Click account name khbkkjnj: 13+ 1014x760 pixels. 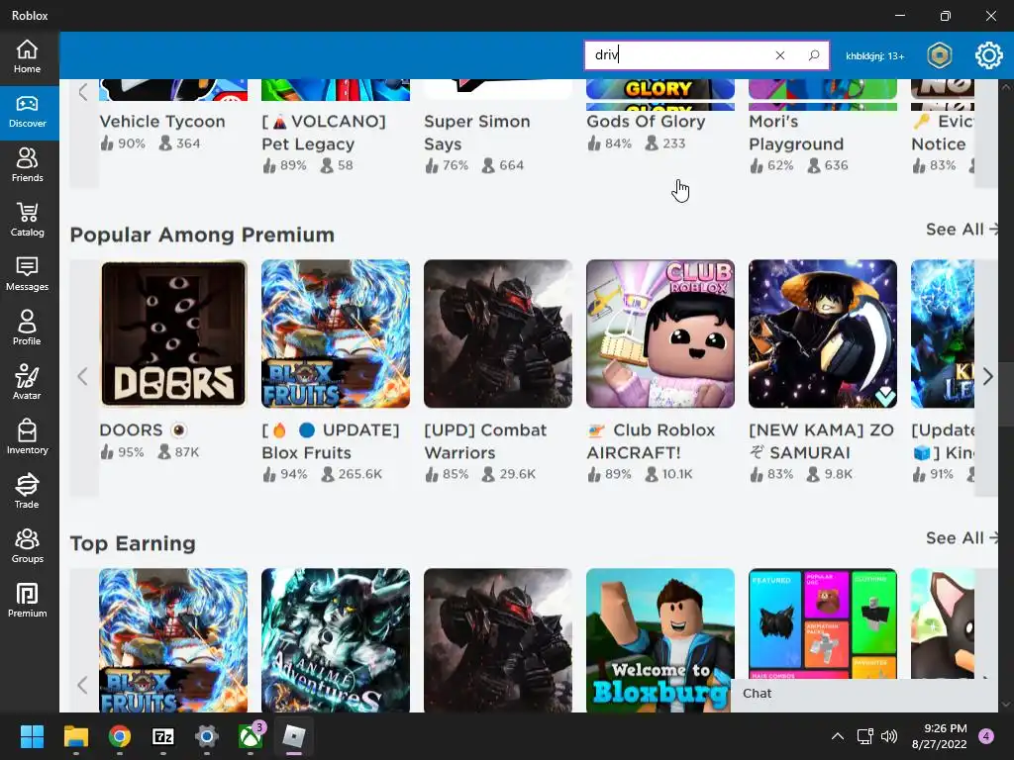[x=875, y=56]
